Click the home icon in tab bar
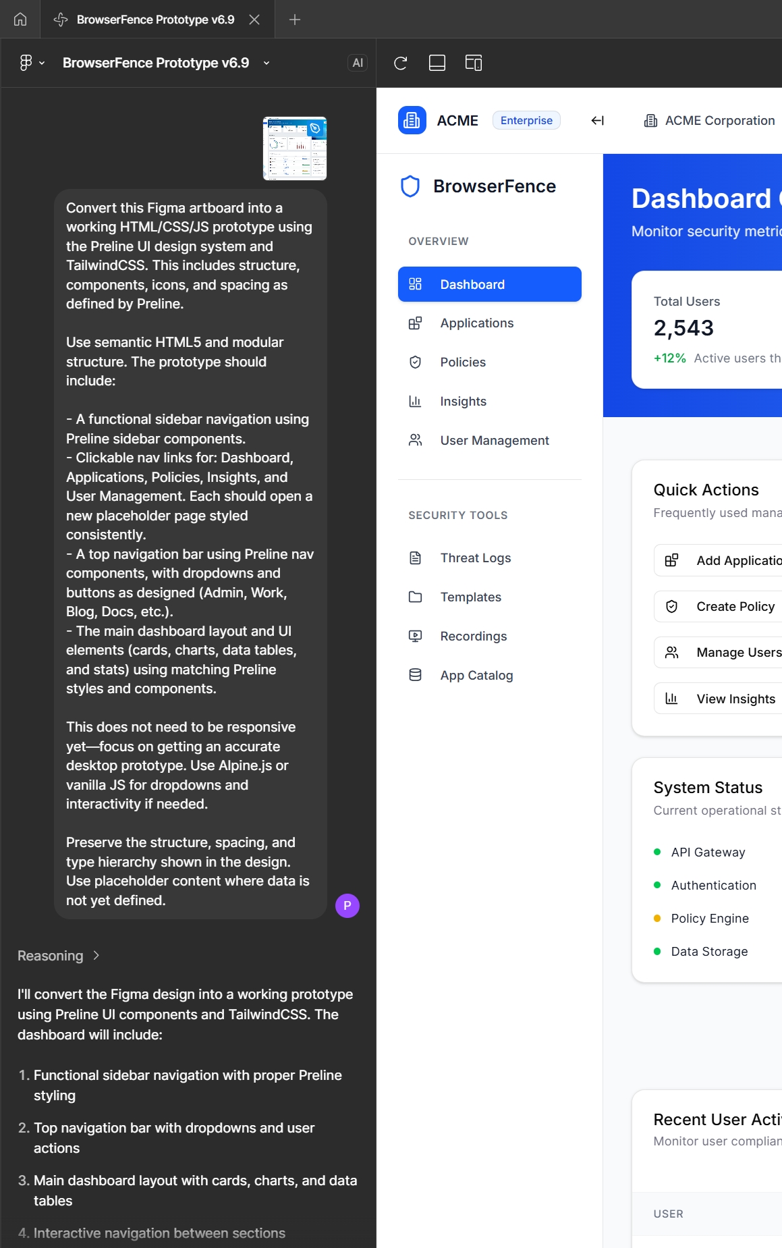The width and height of the screenshot is (782, 1248). tap(20, 19)
